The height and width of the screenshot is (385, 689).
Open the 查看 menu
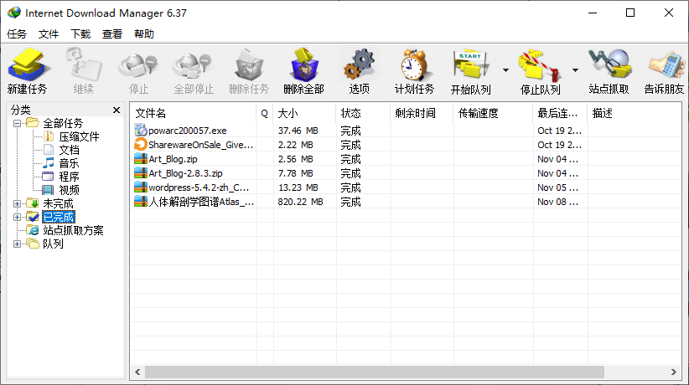[x=112, y=33]
